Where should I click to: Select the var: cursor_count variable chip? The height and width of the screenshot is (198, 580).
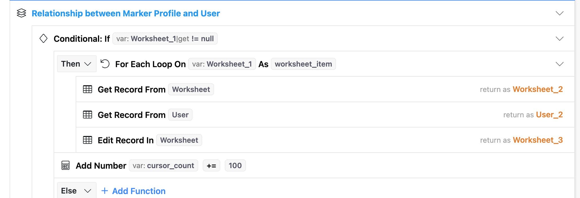coord(163,166)
